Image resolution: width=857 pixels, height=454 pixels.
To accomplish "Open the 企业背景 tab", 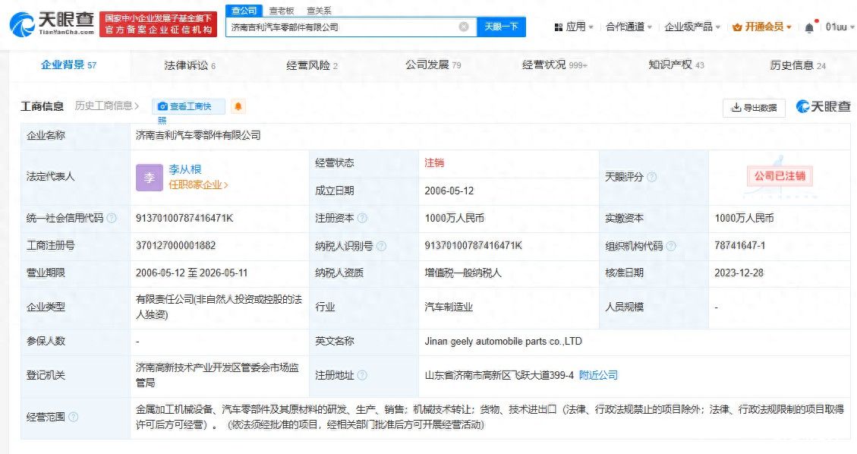I will [68, 65].
